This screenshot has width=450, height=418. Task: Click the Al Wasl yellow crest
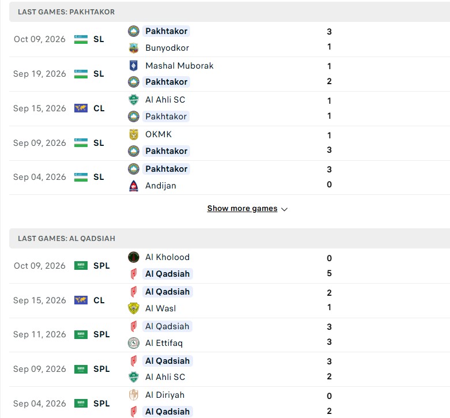pos(134,308)
